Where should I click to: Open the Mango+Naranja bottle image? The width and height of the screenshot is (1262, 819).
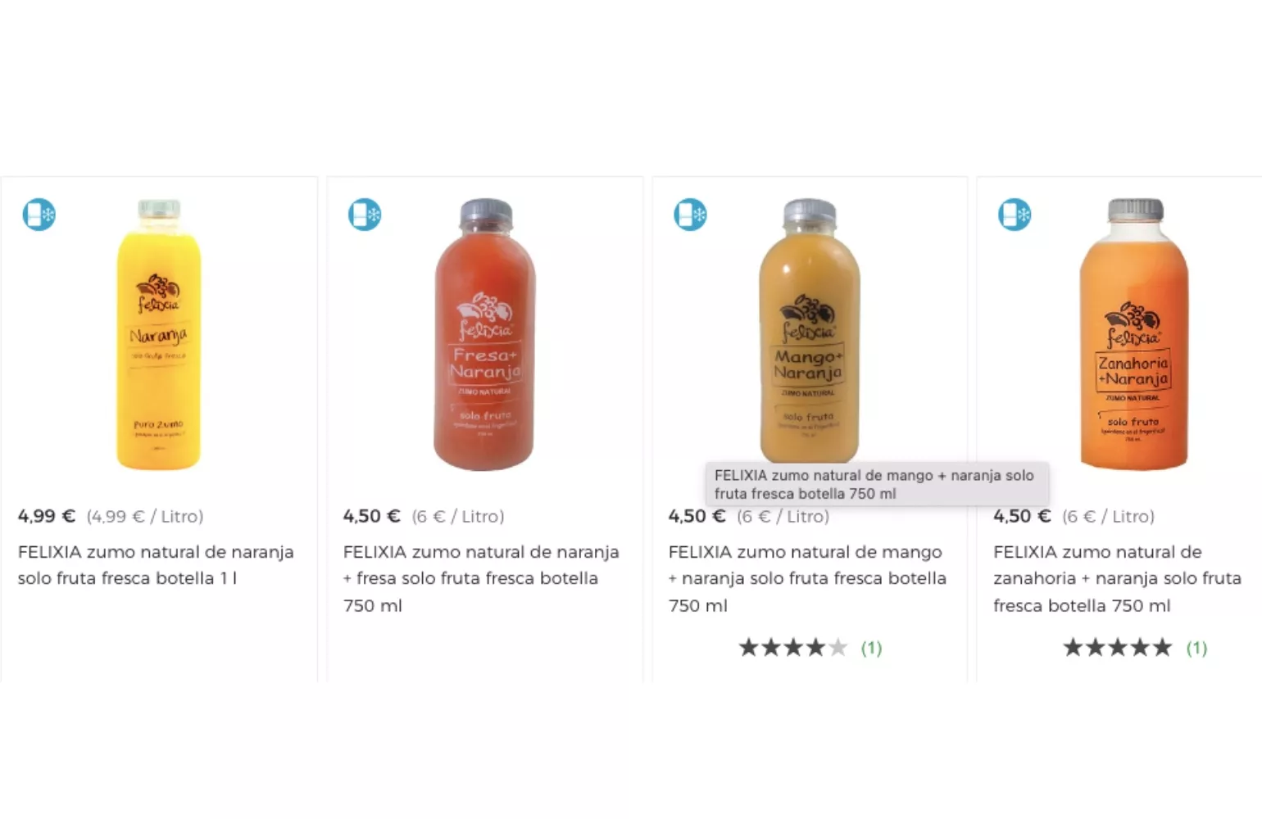[x=809, y=328]
